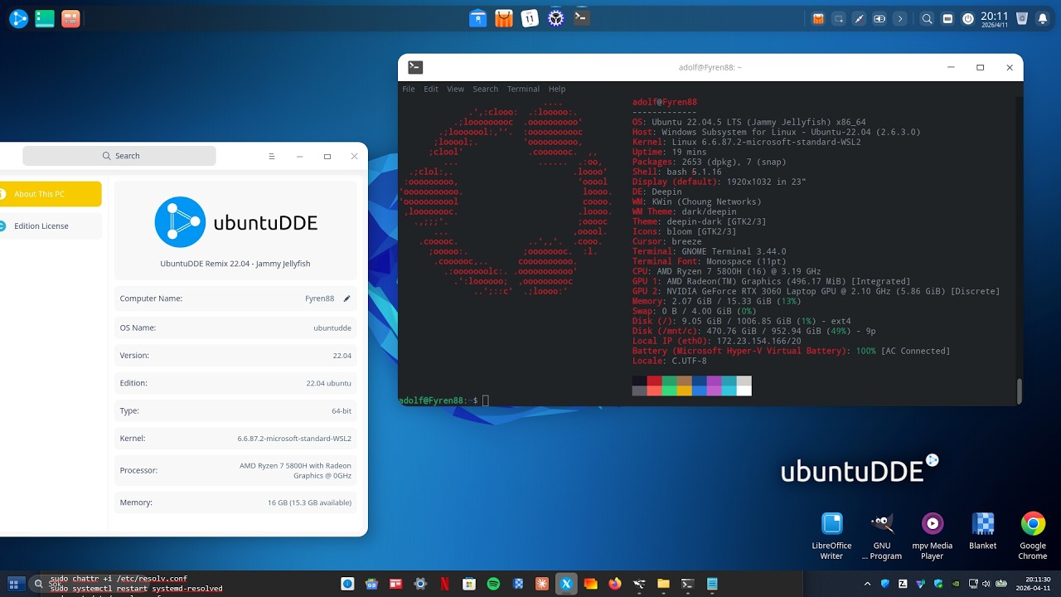Open the calendar icon showing 11

[x=530, y=18]
